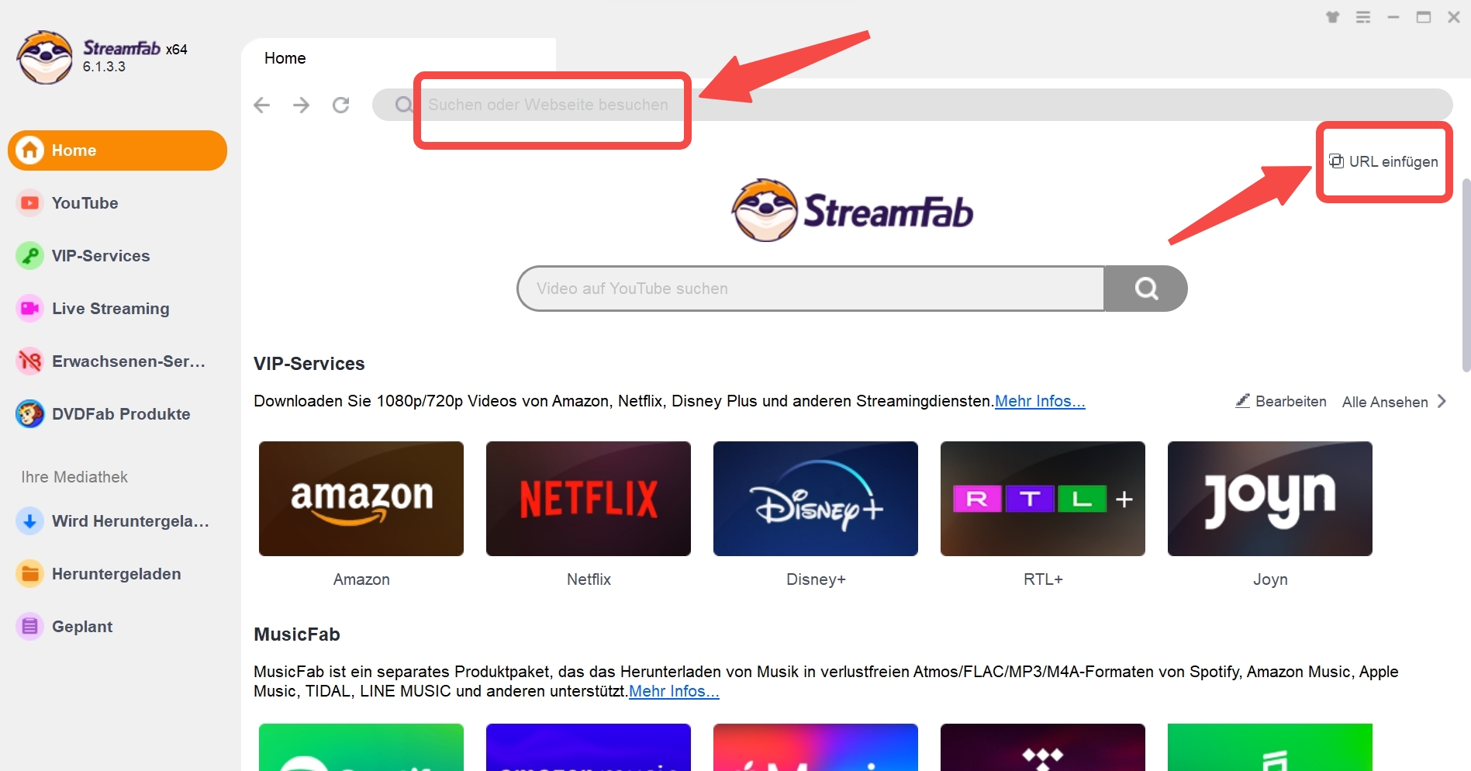This screenshot has width=1471, height=771.
Task: Click the back navigation arrow
Action: click(262, 105)
